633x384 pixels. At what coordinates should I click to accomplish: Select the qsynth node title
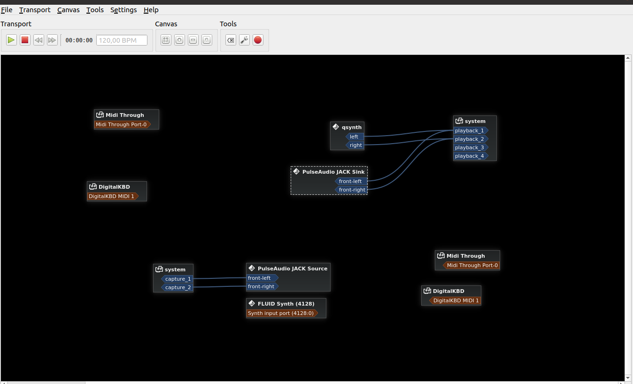351,127
